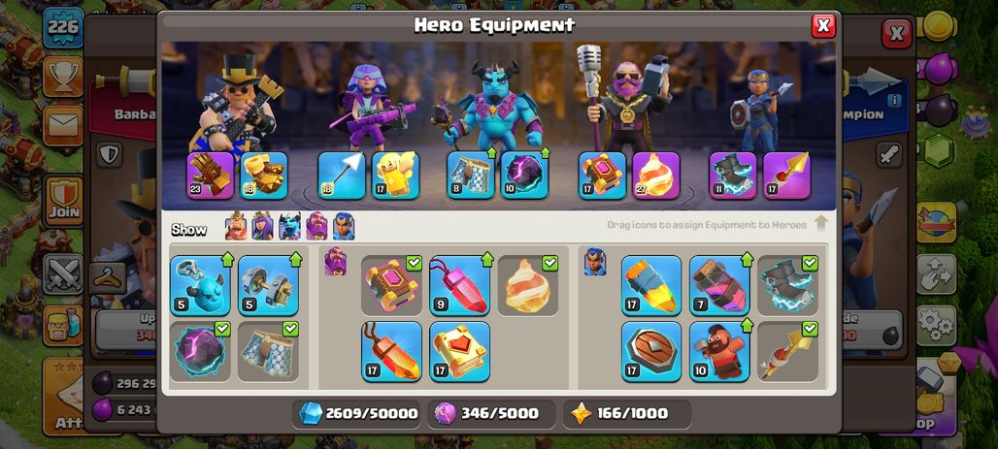998x449 pixels.
Task: Toggle Royal Champion filter in Show row
Action: 344,226
